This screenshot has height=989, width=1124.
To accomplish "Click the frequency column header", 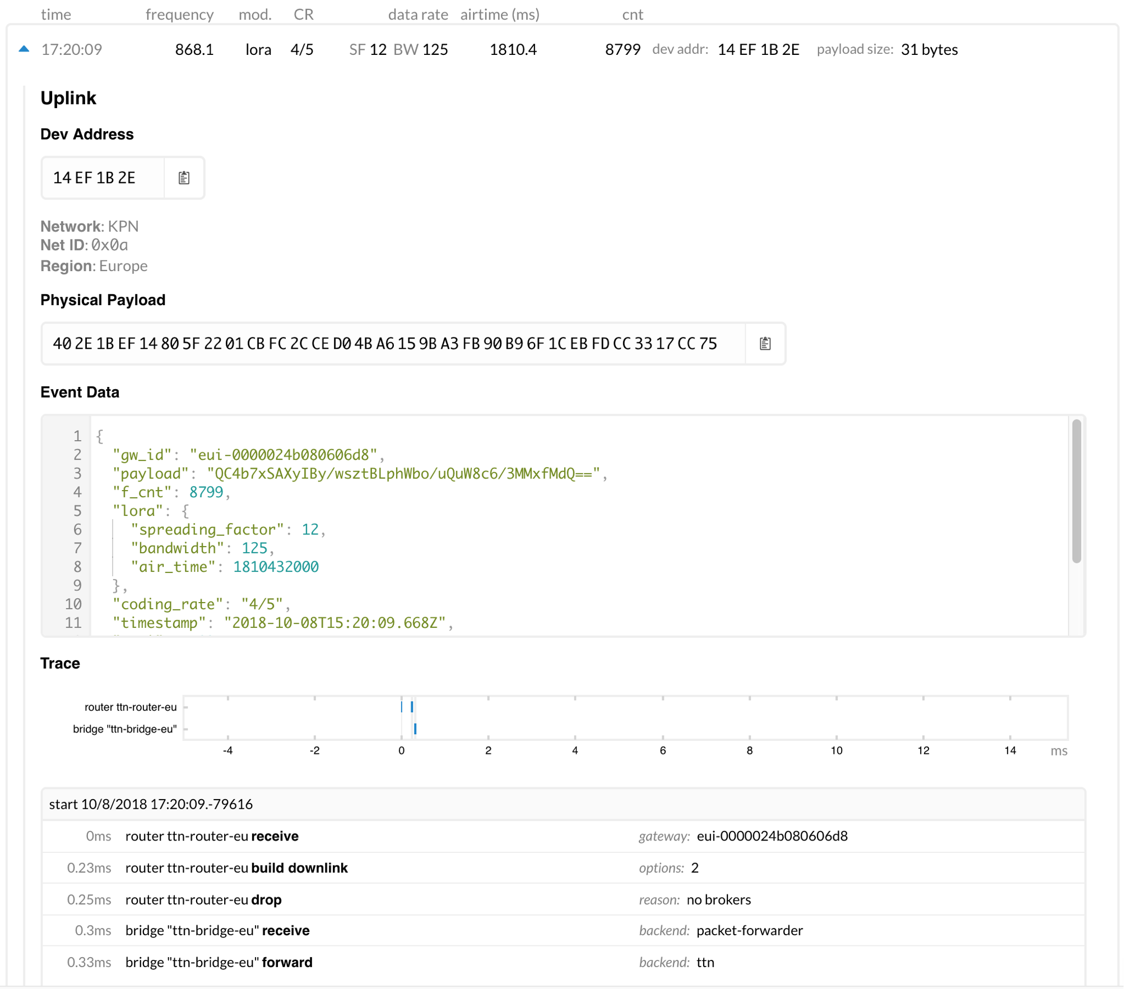I will click(179, 15).
